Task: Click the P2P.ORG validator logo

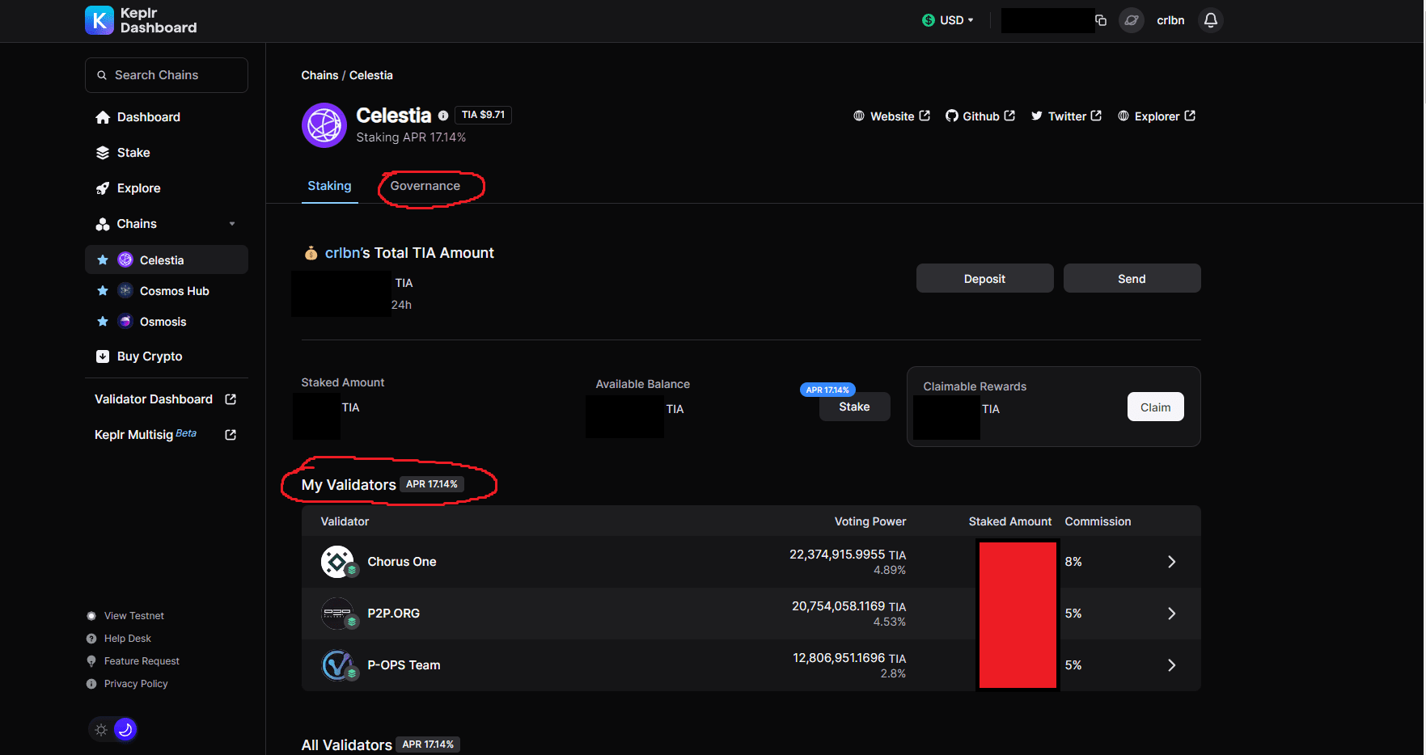Action: click(337, 614)
